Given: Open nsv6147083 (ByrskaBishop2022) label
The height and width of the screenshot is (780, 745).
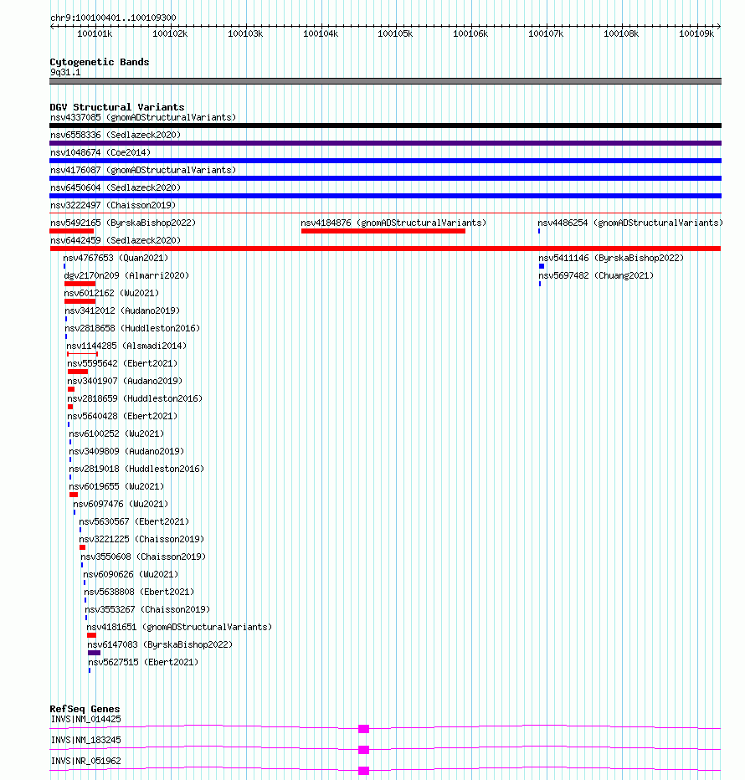Looking at the screenshot, I should coord(160,644).
